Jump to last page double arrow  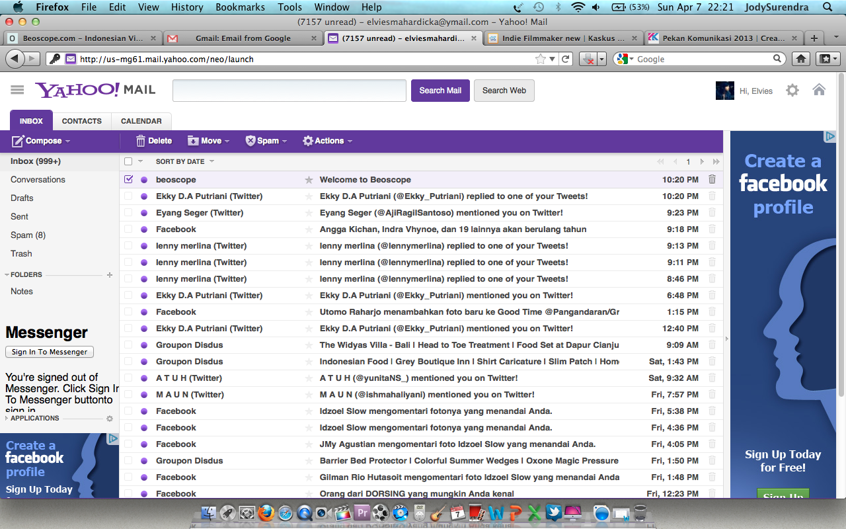click(716, 162)
